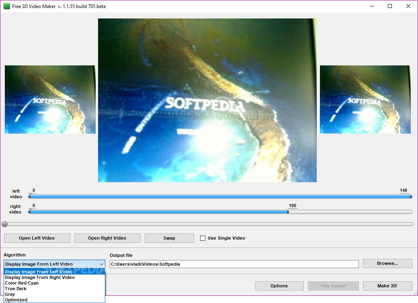
Task: Focus the Output file path field
Action: tap(234, 264)
